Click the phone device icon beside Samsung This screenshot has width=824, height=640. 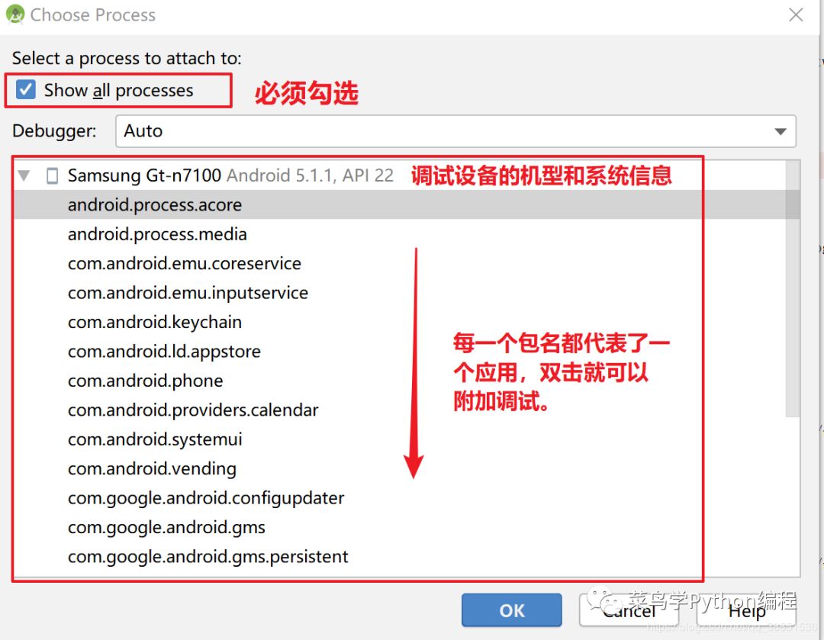click(x=52, y=175)
